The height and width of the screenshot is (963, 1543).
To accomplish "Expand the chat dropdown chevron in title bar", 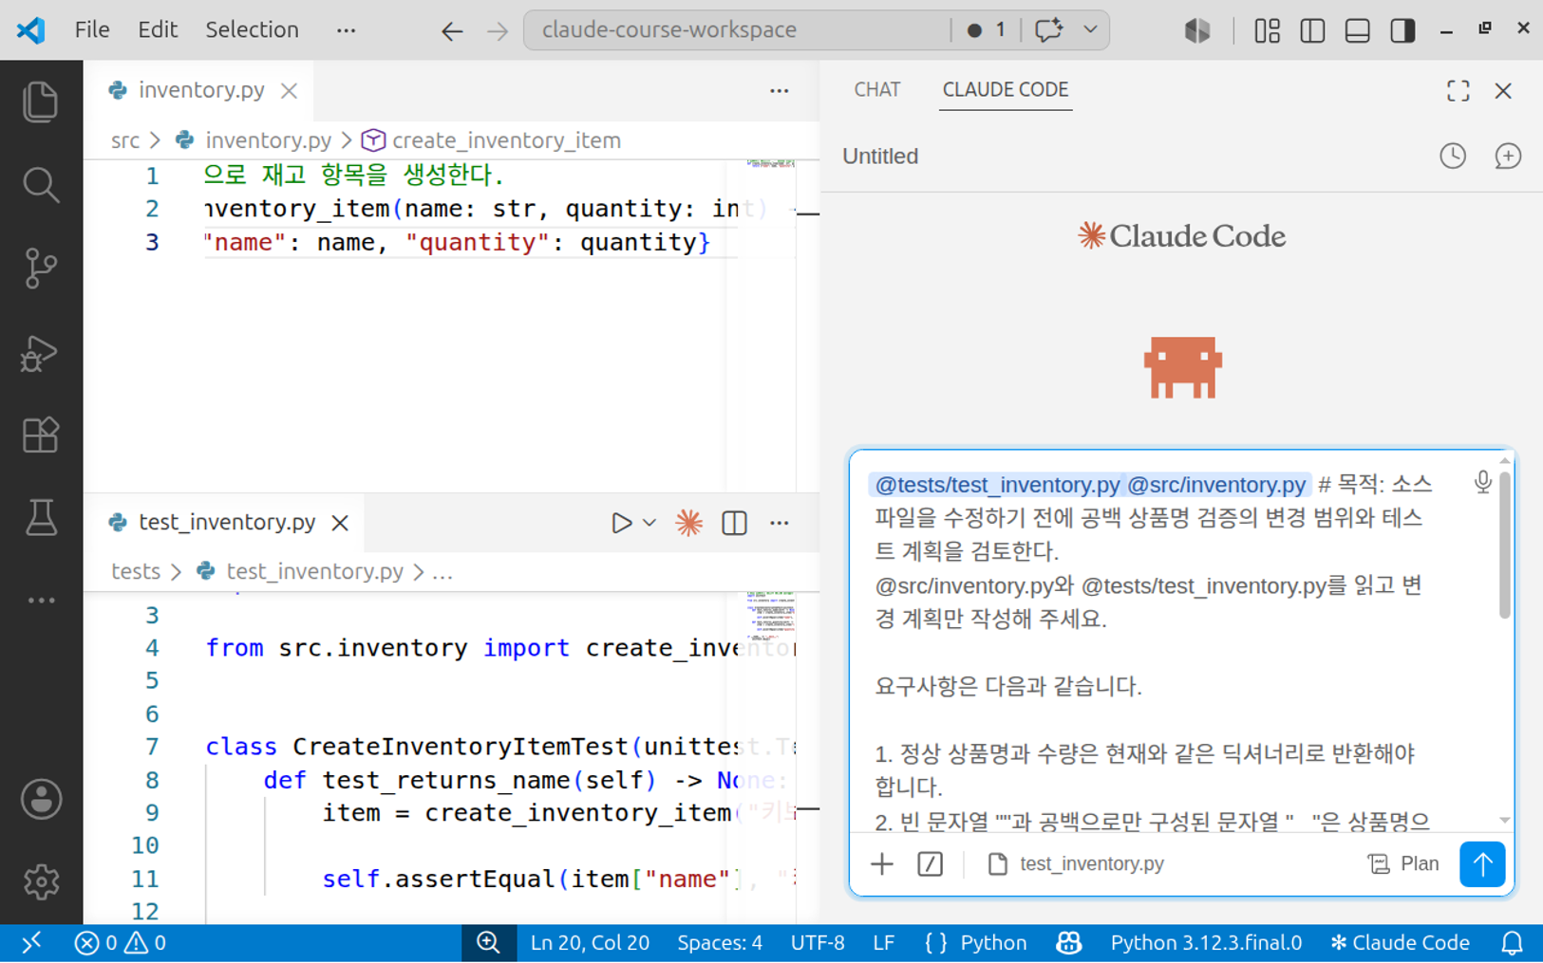I will tap(1090, 30).
